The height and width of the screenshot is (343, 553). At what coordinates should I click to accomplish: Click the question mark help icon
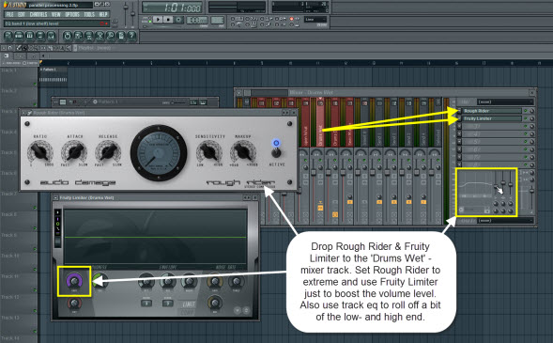click(x=131, y=36)
